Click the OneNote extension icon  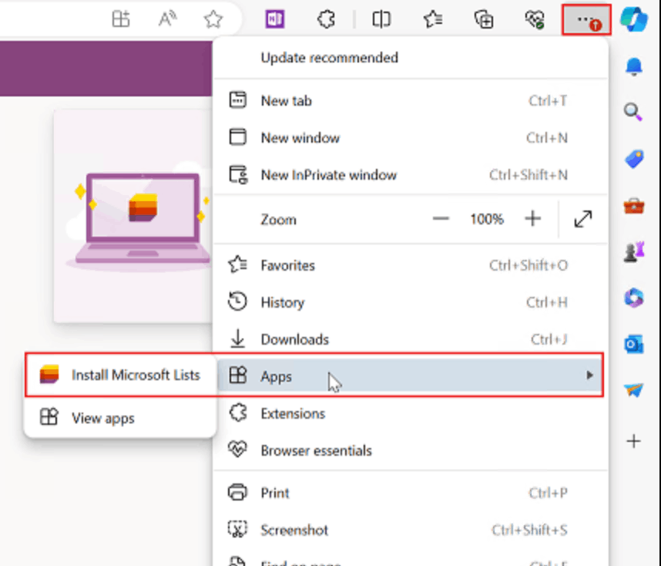tap(274, 19)
